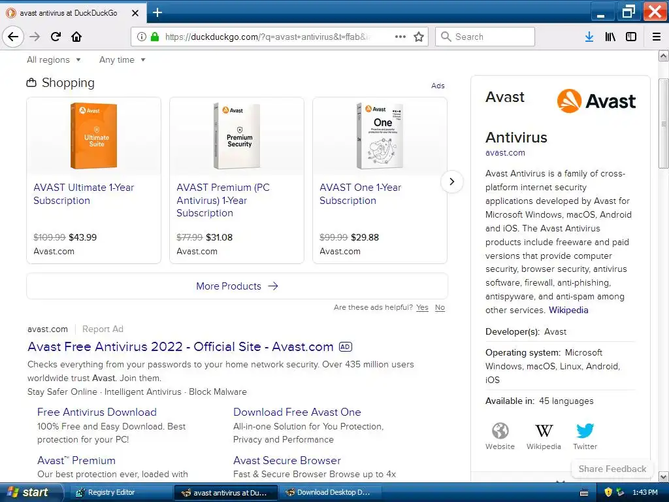
Task: Show next shopping products with arrow
Action: coord(452,182)
